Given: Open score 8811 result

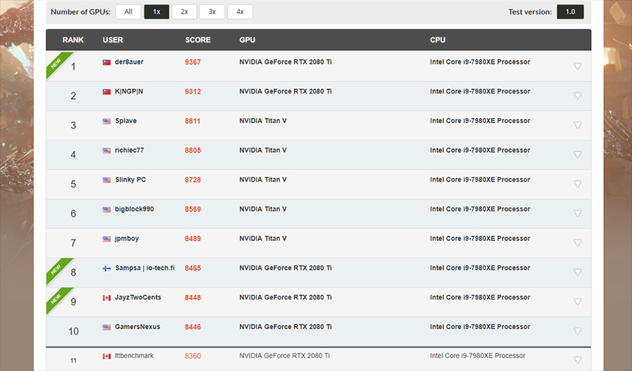Looking at the screenshot, I should (192, 121).
